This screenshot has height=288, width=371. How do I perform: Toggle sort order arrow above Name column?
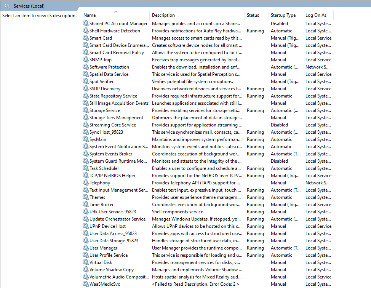click(115, 11)
